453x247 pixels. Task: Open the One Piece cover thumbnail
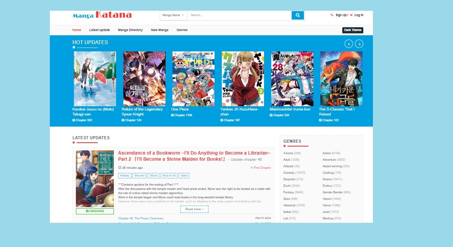click(x=193, y=79)
